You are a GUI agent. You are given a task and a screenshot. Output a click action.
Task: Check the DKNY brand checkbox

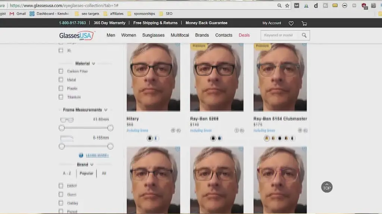[x=61, y=186]
